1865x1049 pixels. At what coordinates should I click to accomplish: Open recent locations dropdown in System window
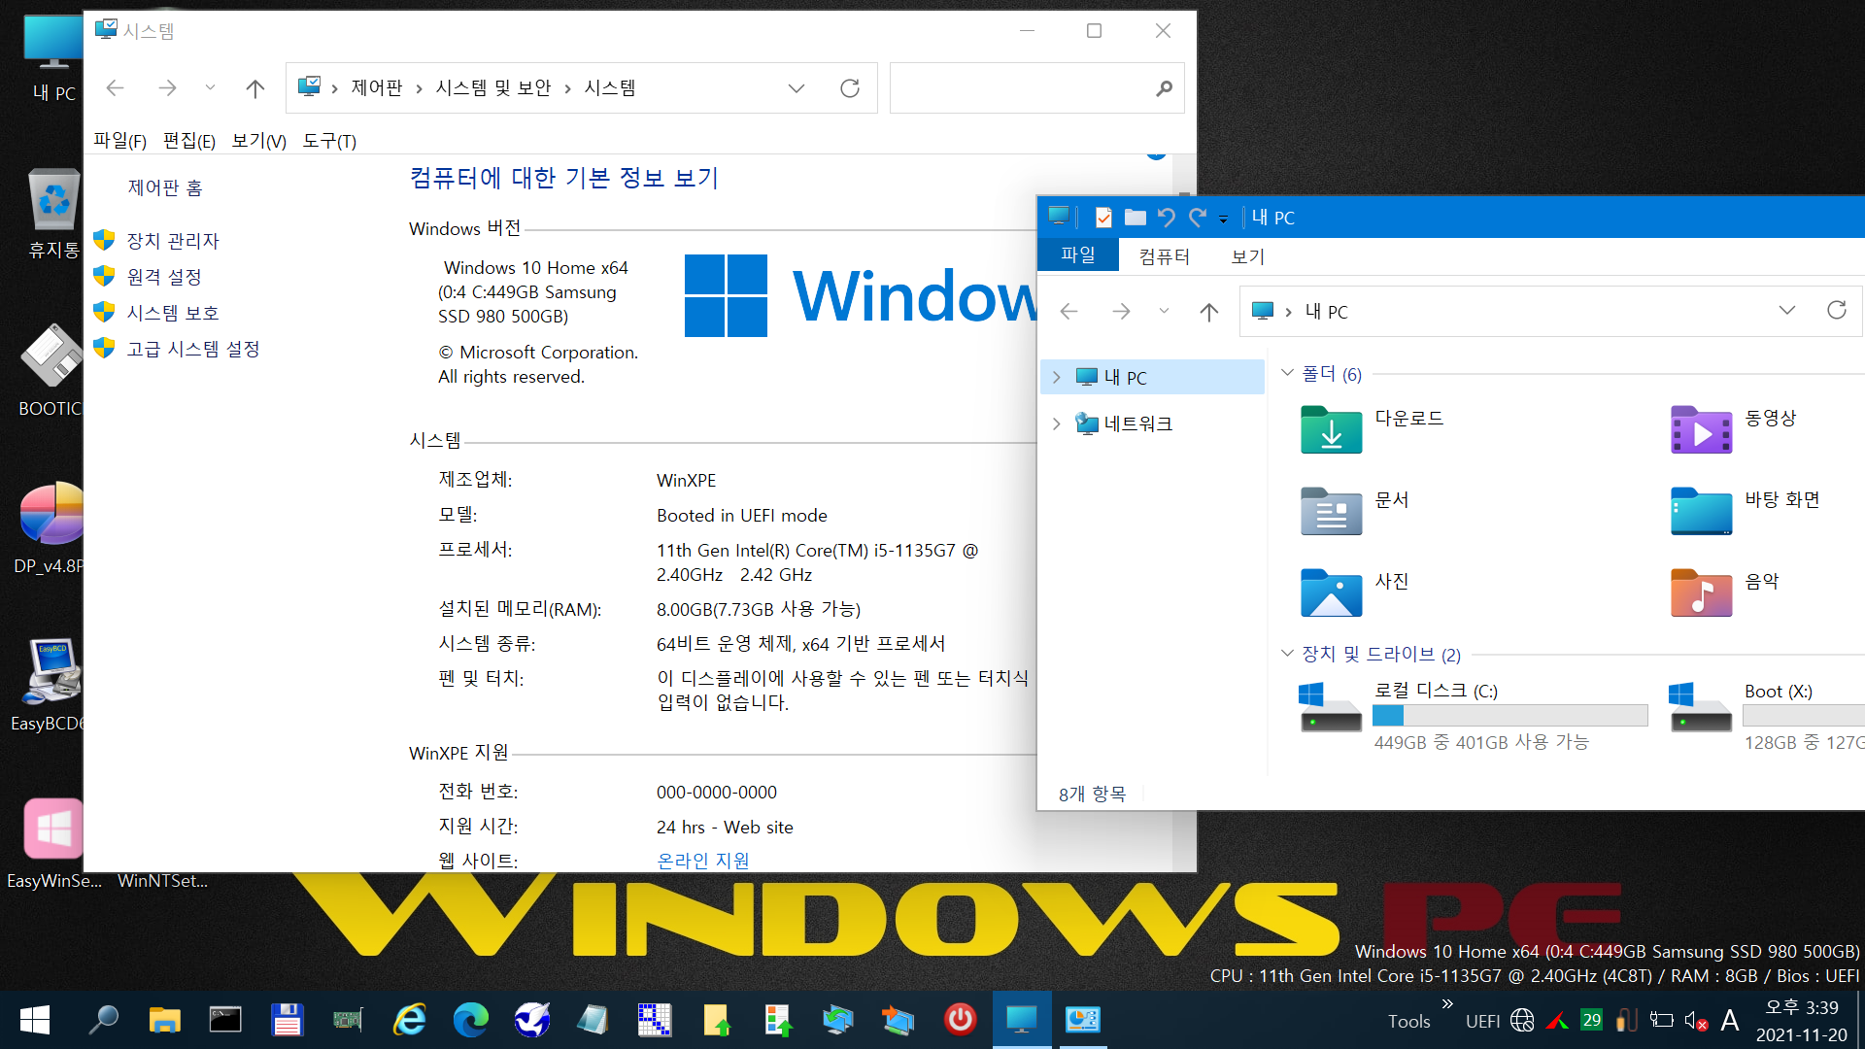click(210, 87)
